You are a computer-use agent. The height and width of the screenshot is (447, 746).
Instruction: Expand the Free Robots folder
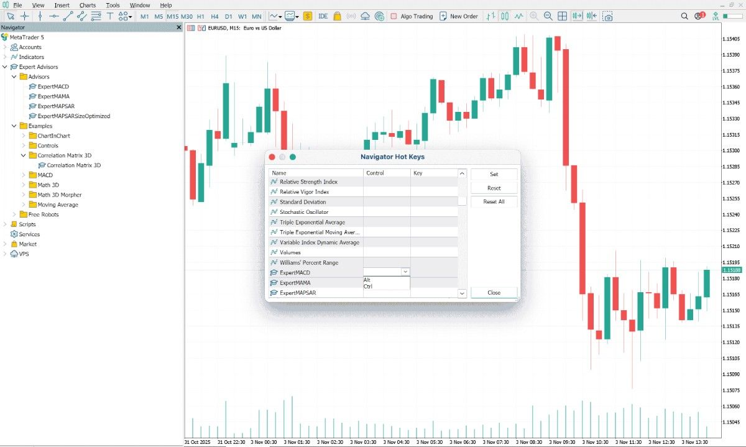(x=14, y=214)
